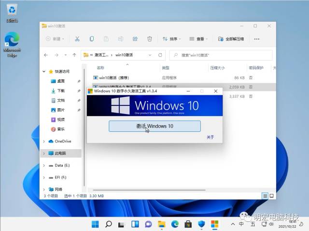Select 桌面 in the navigation pane
309x231 pixels.
tap(61, 81)
